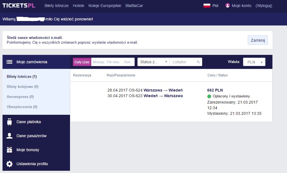Click the TicketsPL logo
The height and width of the screenshot is (173, 287).
19,6
